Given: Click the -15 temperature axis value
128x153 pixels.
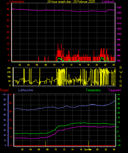Looking at the screenshot, I should coord(119,145).
